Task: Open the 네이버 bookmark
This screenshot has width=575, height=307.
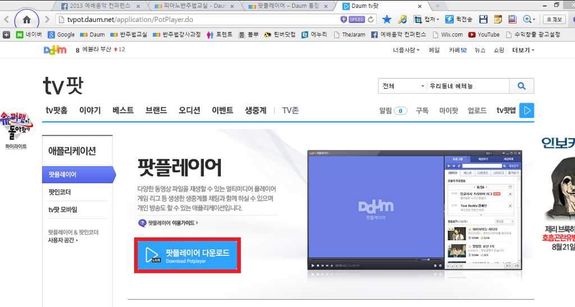Action: coord(29,34)
